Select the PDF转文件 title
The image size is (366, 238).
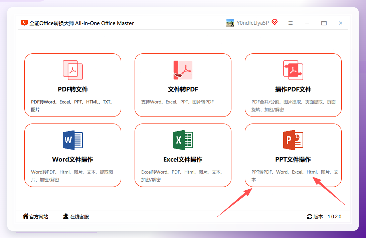[x=73, y=89]
